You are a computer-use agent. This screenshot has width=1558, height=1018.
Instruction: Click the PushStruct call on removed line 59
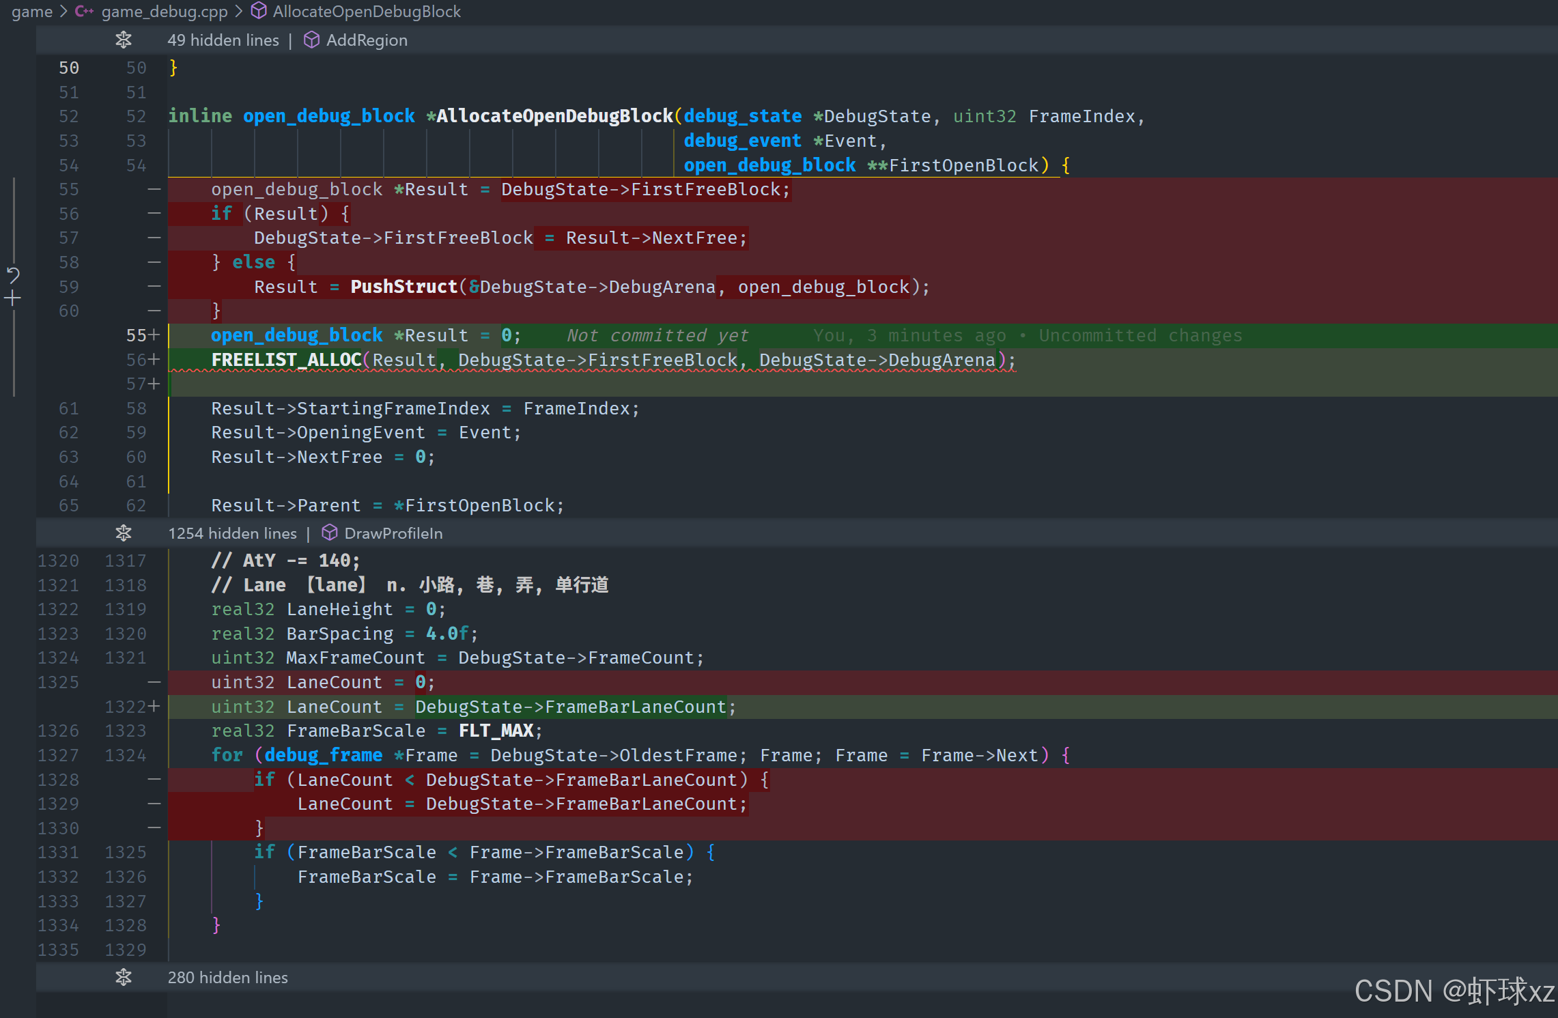[x=403, y=287]
